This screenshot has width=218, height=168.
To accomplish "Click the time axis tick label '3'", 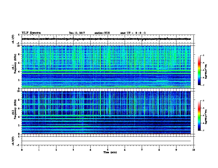I will (x=73, y=150).
